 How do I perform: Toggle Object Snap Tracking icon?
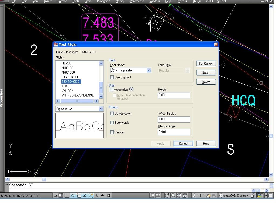pos(85,196)
